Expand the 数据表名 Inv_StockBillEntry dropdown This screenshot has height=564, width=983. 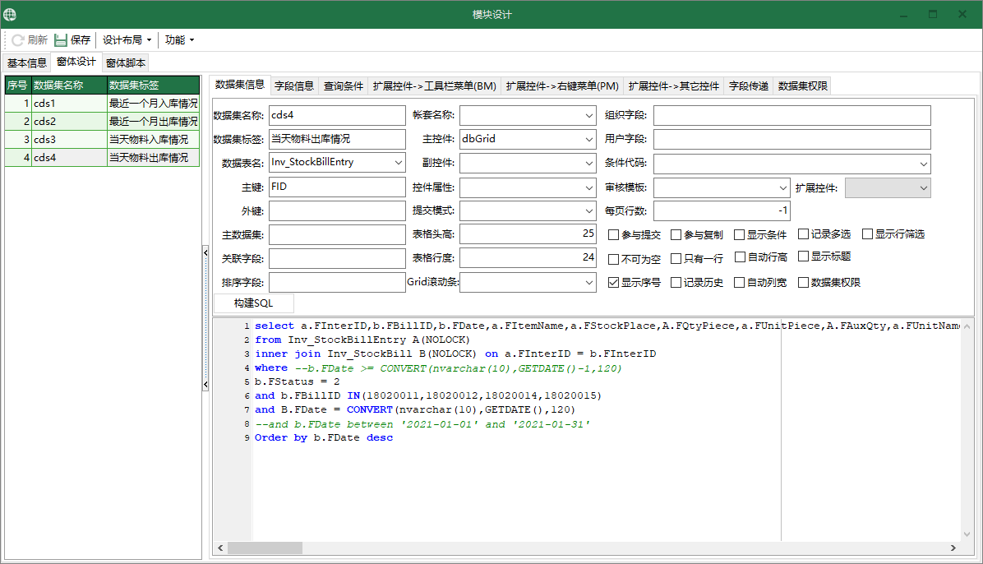click(398, 163)
